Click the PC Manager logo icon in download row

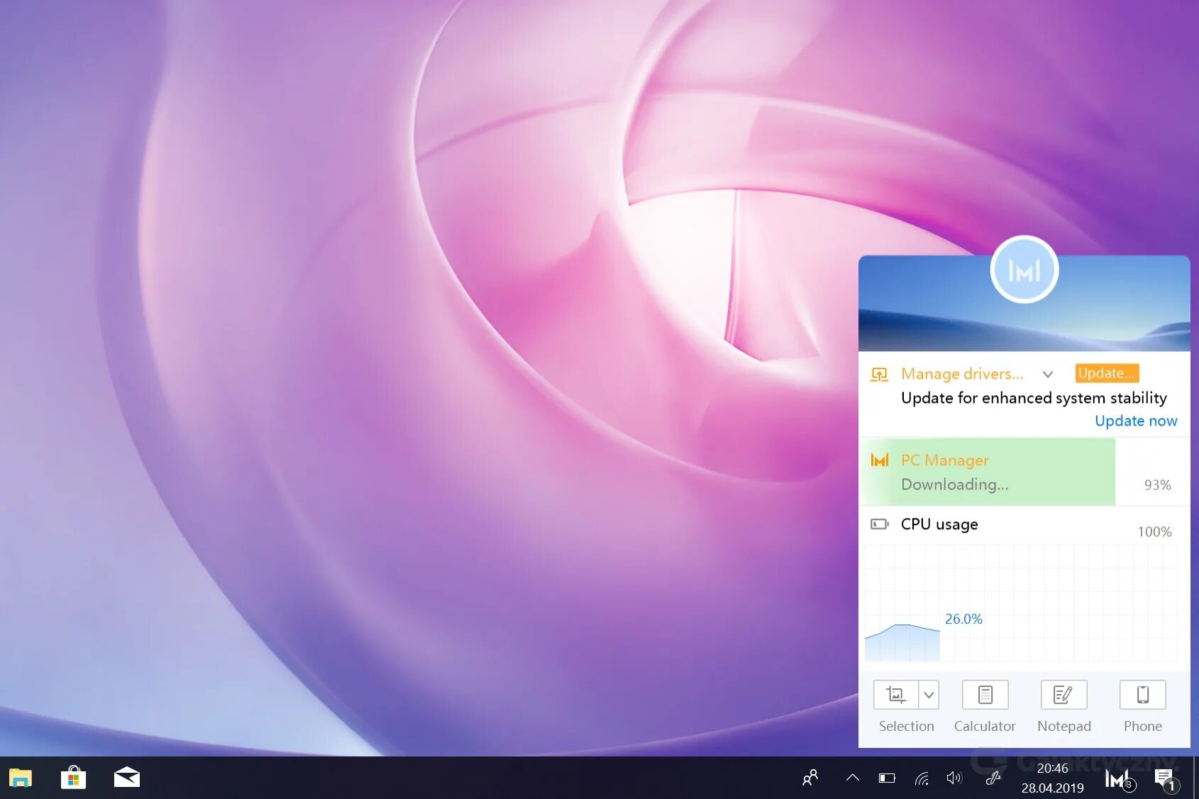tap(880, 461)
